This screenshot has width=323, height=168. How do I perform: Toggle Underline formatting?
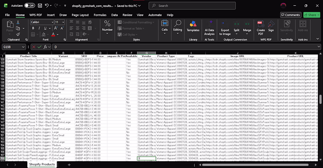click(x=45, y=28)
